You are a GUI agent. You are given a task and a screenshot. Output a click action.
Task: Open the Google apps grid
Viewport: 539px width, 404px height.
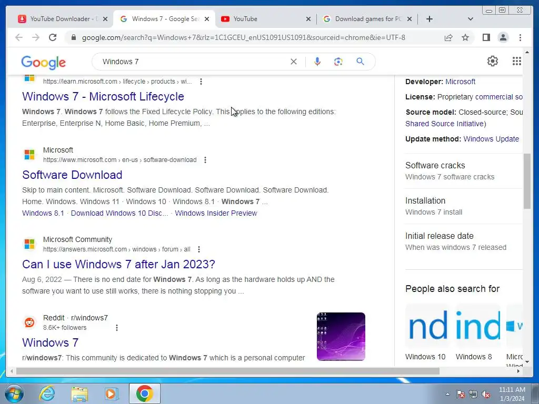click(517, 61)
